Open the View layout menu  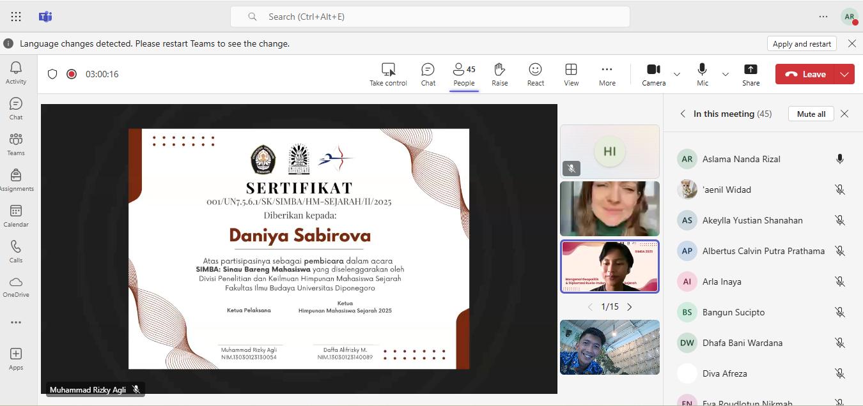(x=571, y=74)
